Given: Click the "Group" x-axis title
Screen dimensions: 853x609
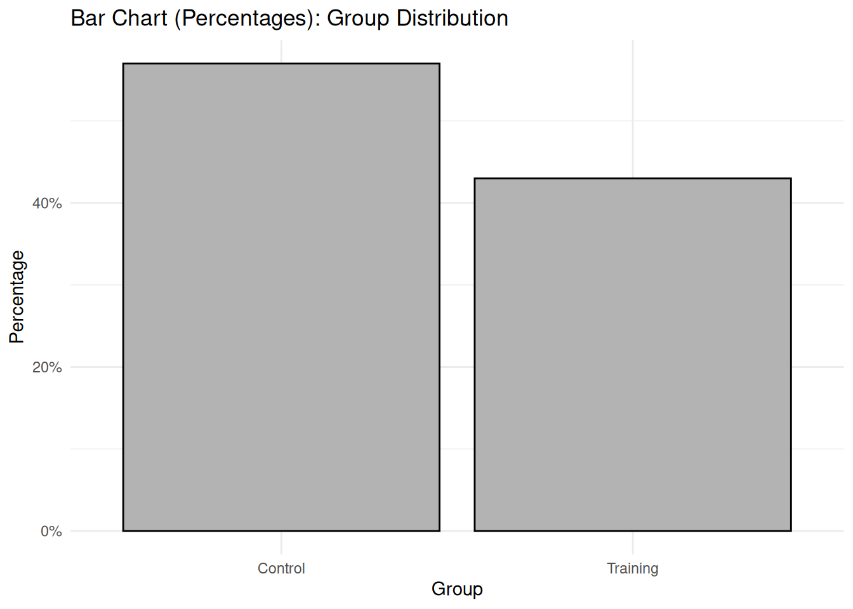Looking at the screenshot, I should coord(457,589).
